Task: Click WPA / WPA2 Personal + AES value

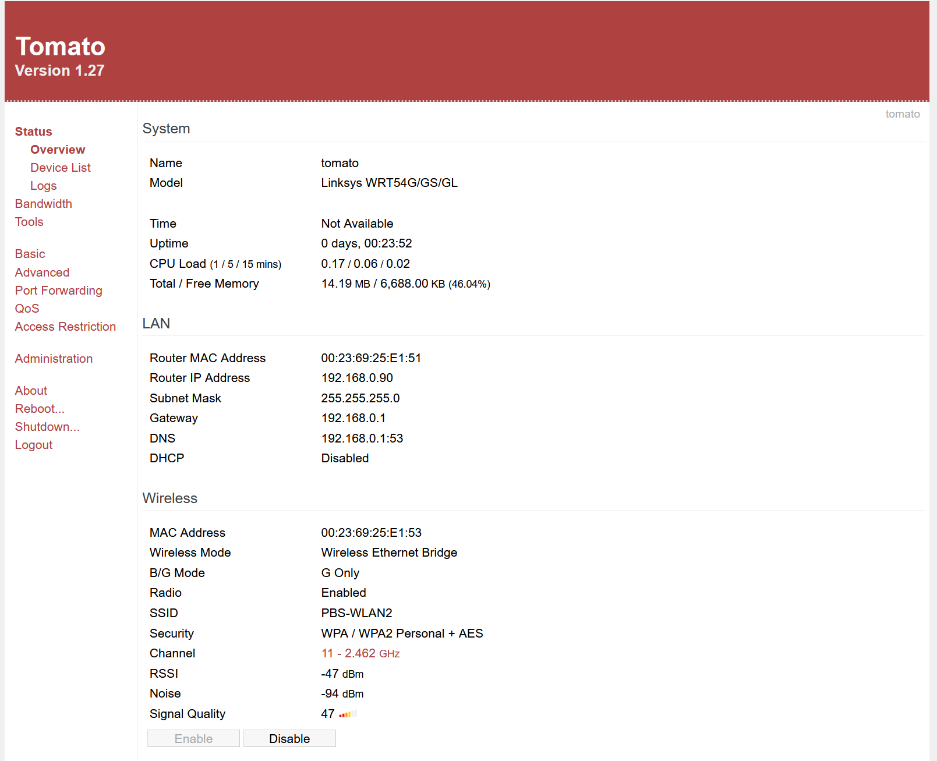Action: (402, 633)
